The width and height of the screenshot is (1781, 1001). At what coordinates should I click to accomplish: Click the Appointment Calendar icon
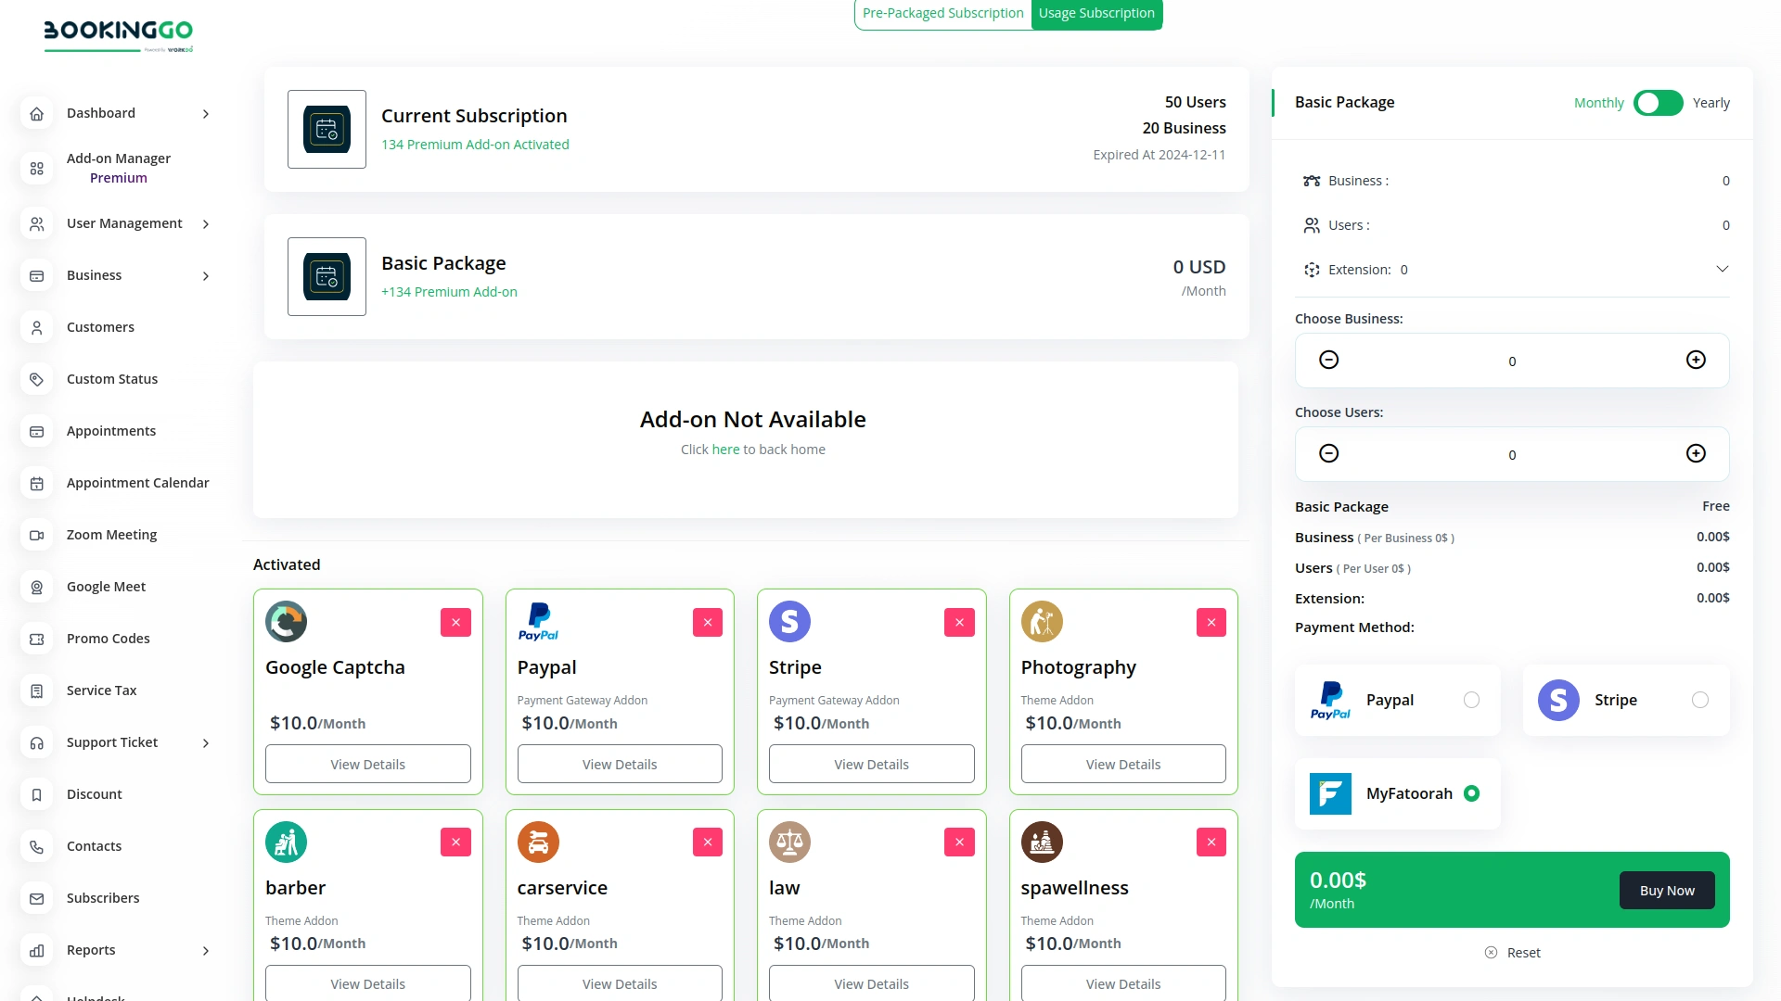[36, 483]
